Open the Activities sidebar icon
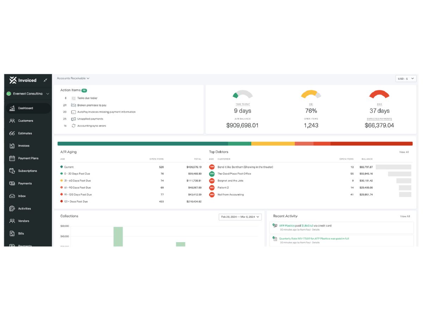The height and width of the screenshot is (317, 423). (x=12, y=209)
